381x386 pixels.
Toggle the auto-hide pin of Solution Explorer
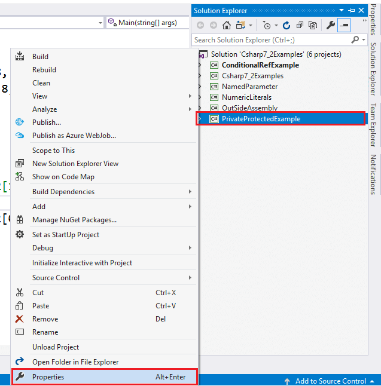pos(352,10)
